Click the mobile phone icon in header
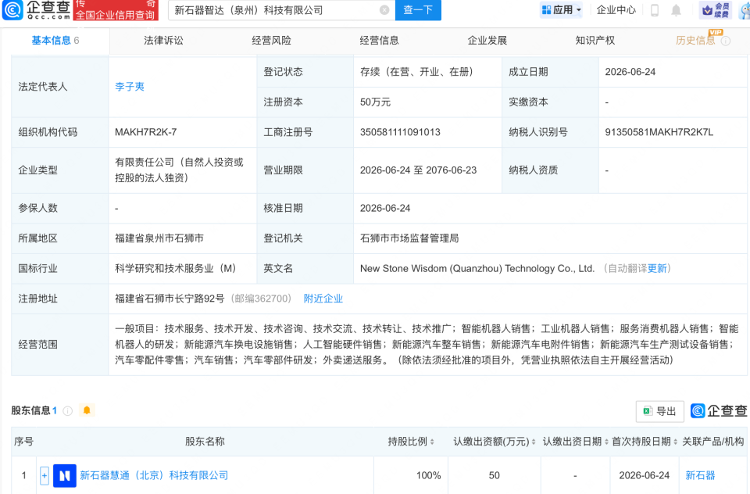The width and height of the screenshot is (750, 494). [x=655, y=10]
